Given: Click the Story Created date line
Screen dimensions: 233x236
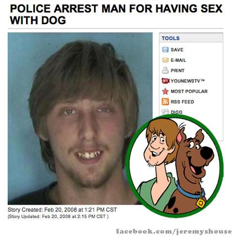Looking at the screenshot, I should click(62, 210).
